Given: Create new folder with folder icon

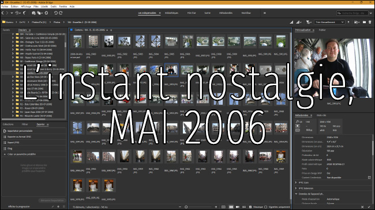Looking at the screenshot, I should tap(364, 22).
